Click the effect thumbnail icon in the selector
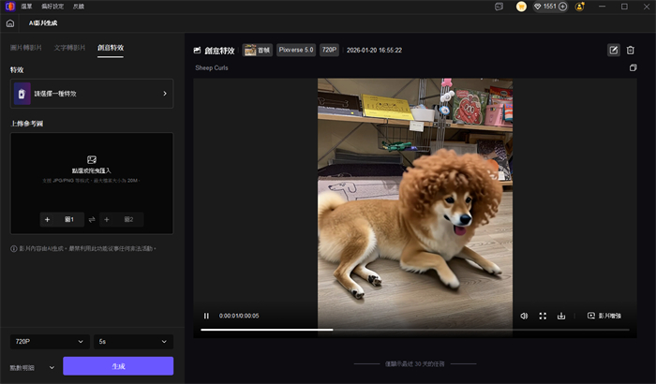656x384 pixels. click(22, 94)
